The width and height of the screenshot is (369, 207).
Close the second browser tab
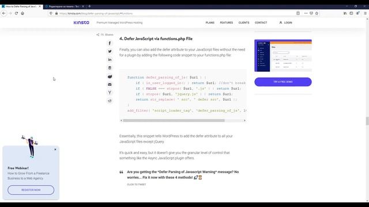[83, 6]
